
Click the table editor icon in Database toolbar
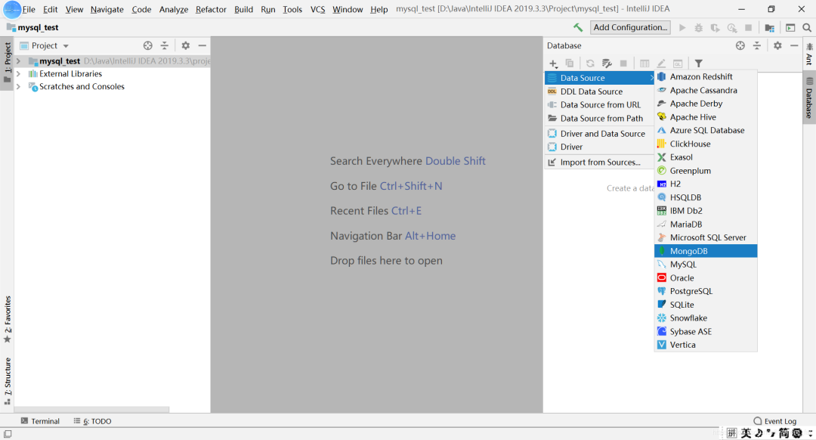[x=644, y=64]
